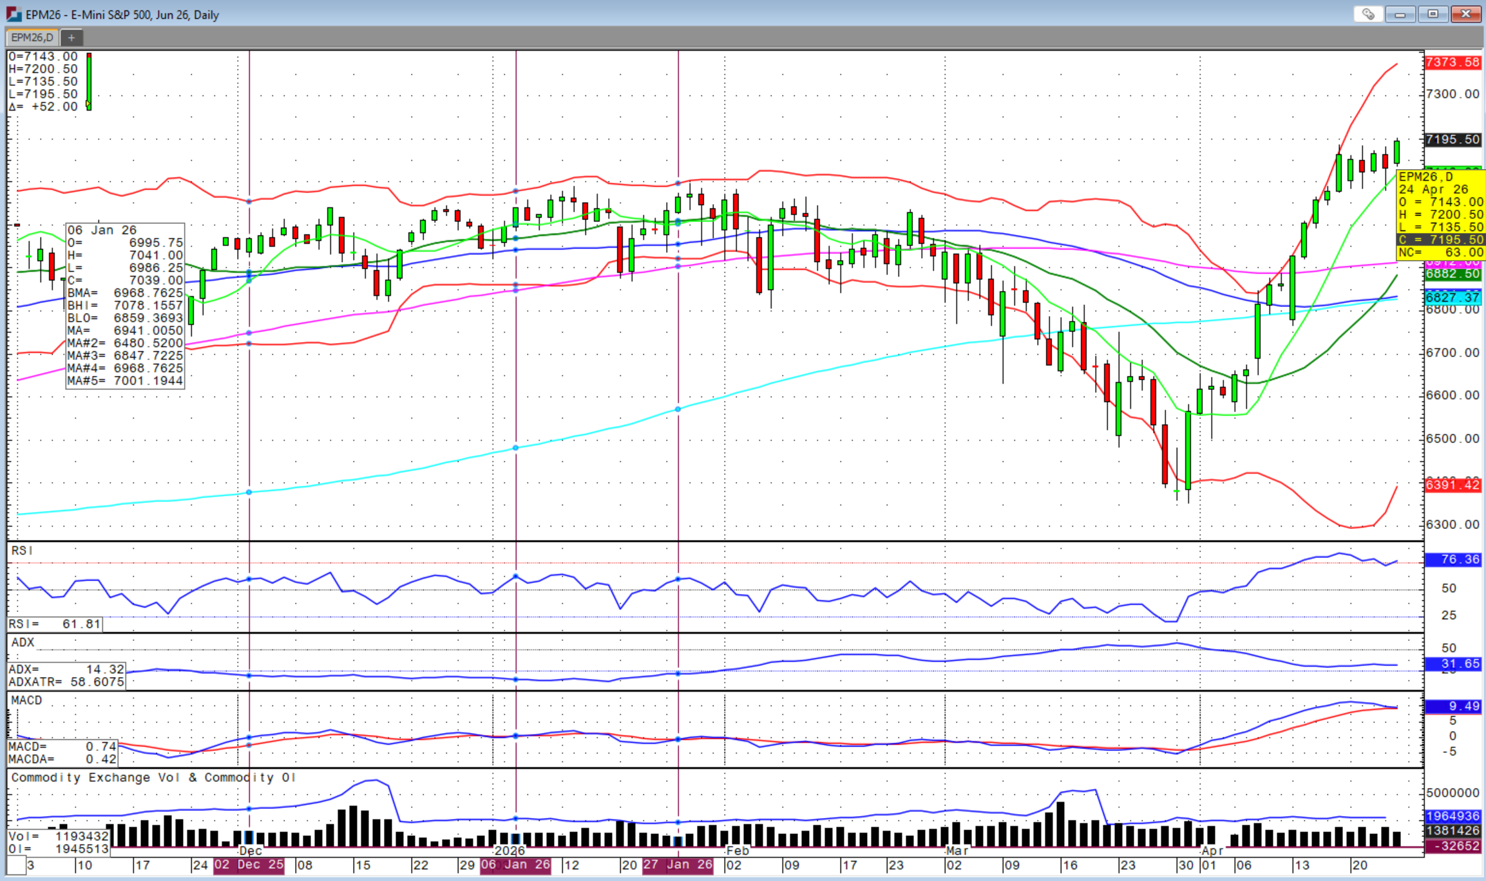Click the ADX study label

pos(23,642)
